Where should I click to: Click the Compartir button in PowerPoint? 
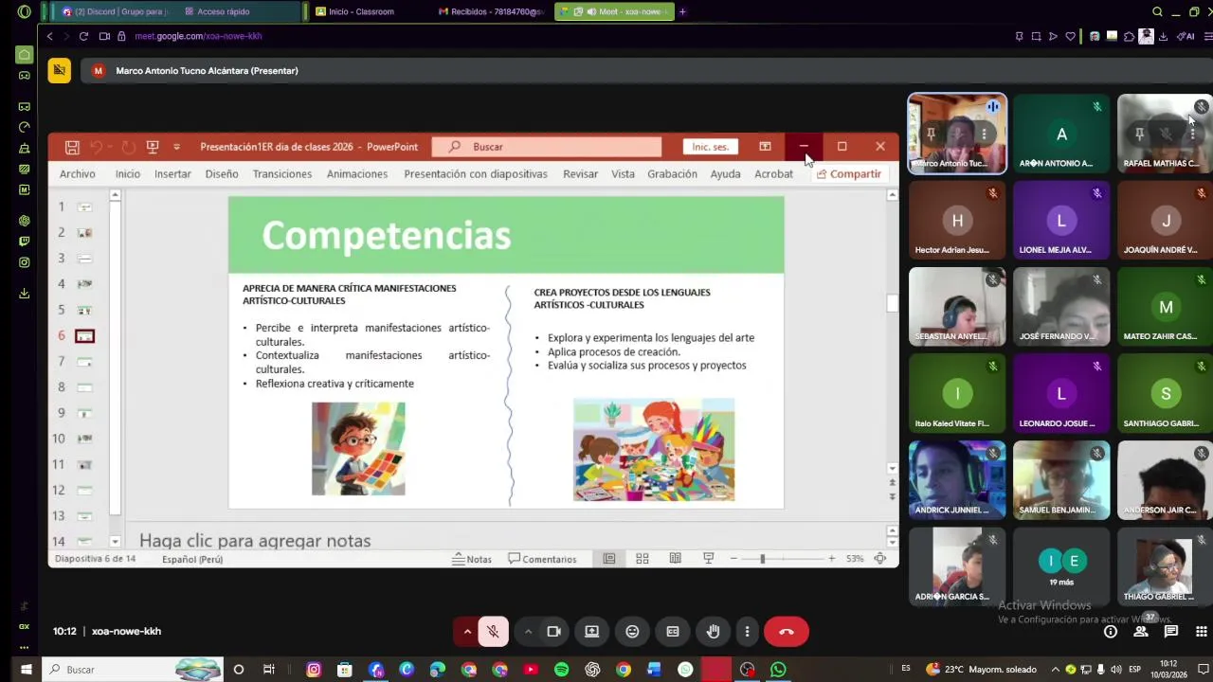(x=849, y=174)
